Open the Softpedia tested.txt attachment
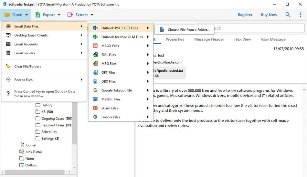 pyautogui.click(x=169, y=73)
